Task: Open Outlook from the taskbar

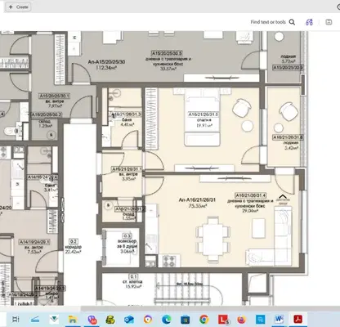Action: coord(129,319)
